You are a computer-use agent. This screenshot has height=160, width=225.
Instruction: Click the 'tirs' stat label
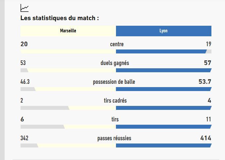[x=115, y=119]
